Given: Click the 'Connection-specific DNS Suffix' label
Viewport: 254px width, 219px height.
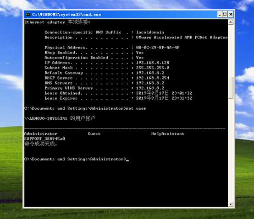Looking at the screenshot, I should pyautogui.click(x=83, y=32).
